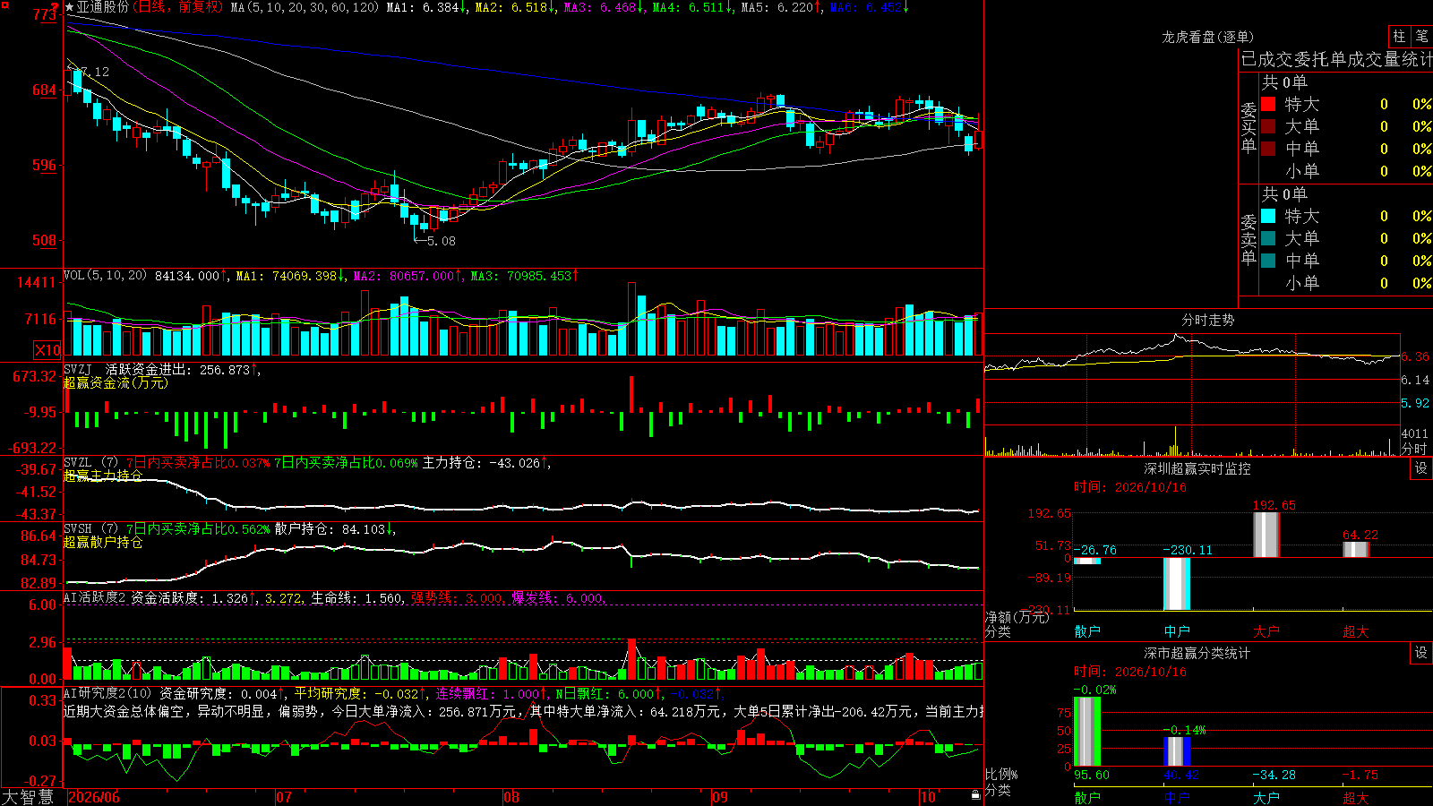Image resolution: width=1433 pixels, height=806 pixels.
Task: Click the star icon before 亚通股份
Action: click(70, 7)
